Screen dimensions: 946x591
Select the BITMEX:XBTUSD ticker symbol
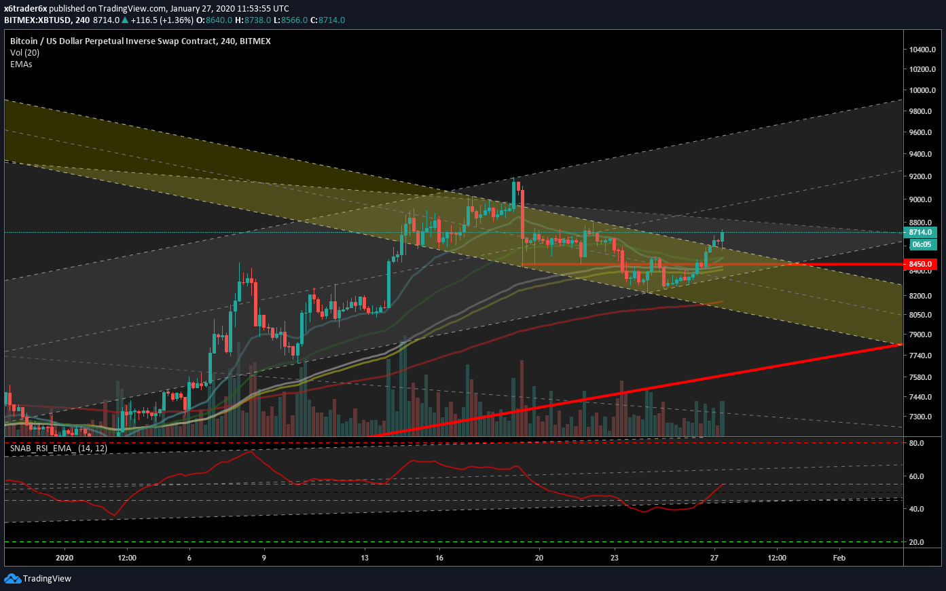38,20
